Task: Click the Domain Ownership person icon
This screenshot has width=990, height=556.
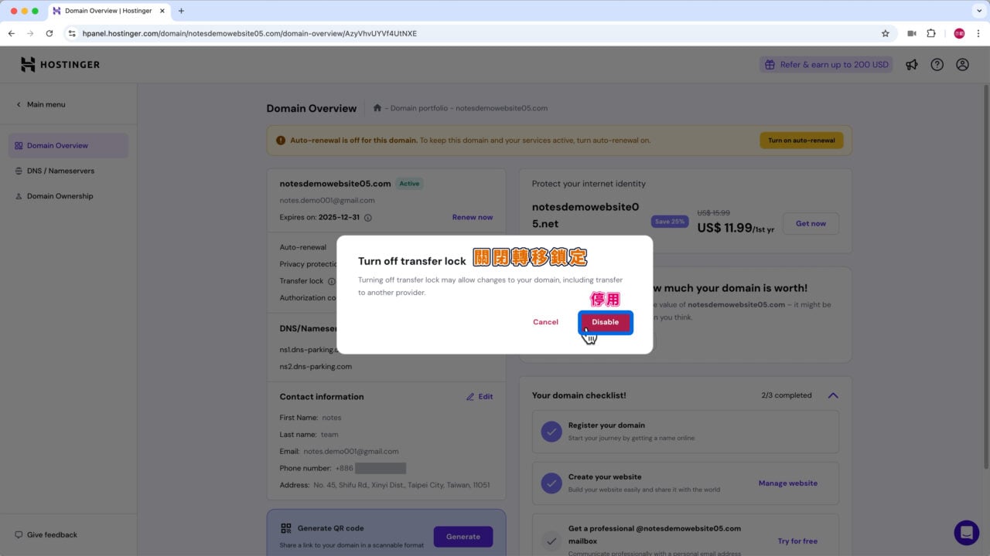Action: click(x=17, y=195)
